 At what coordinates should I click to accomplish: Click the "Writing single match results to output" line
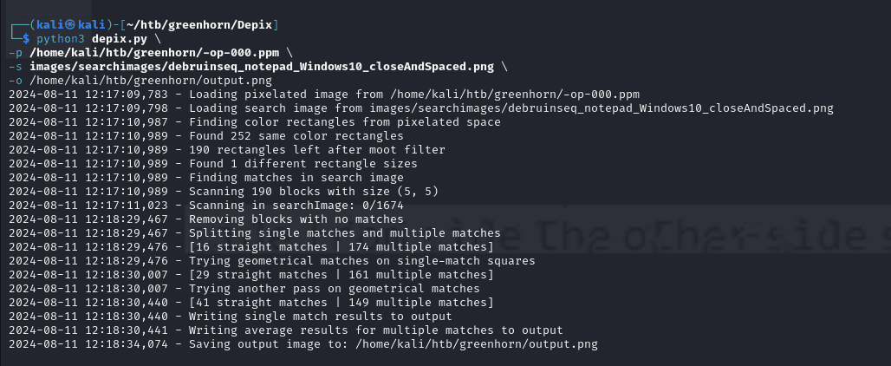click(x=321, y=317)
